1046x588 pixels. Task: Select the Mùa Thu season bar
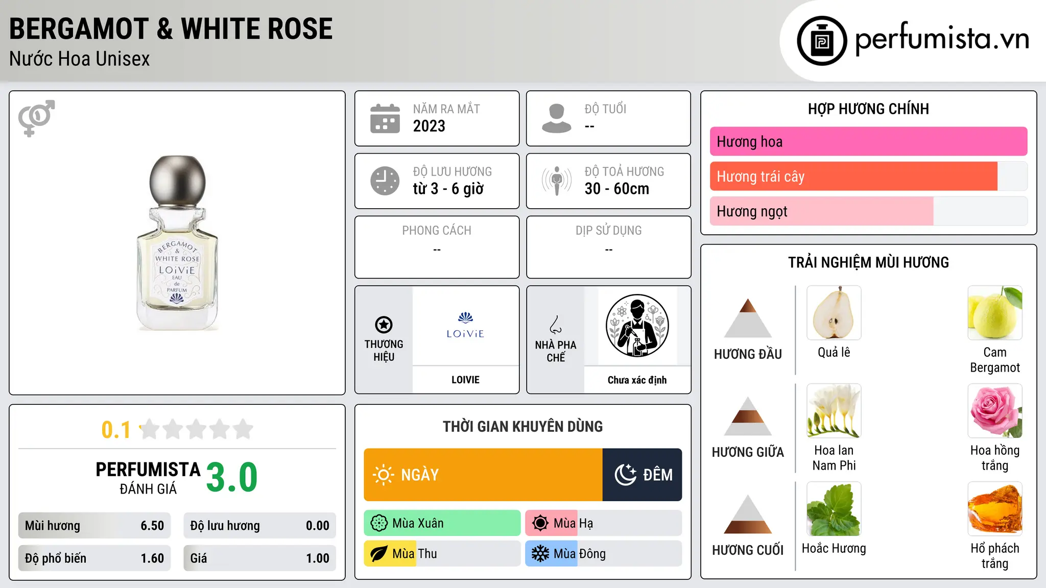click(442, 554)
